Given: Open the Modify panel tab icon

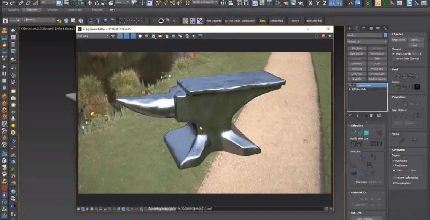Looking at the screenshot, I should coord(357,28).
